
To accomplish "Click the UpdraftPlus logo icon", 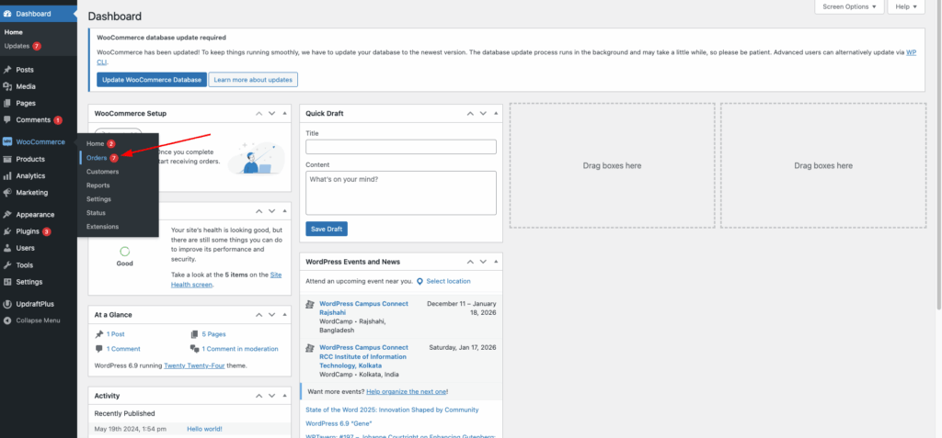I will [7, 304].
